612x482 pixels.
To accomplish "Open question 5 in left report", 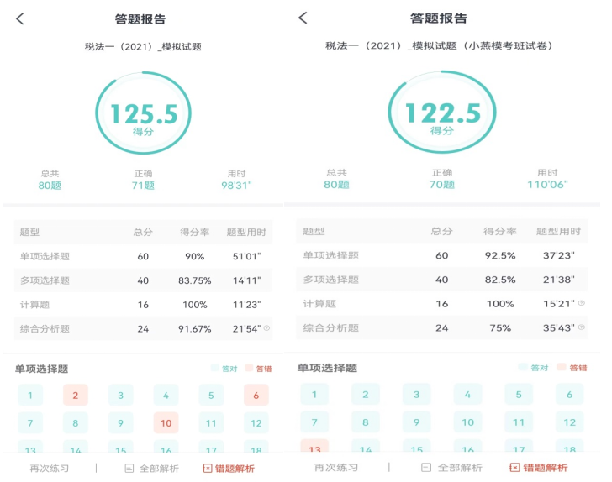I will coord(211,395).
